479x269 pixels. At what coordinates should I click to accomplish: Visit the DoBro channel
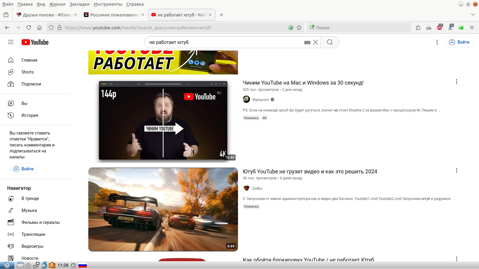257,189
